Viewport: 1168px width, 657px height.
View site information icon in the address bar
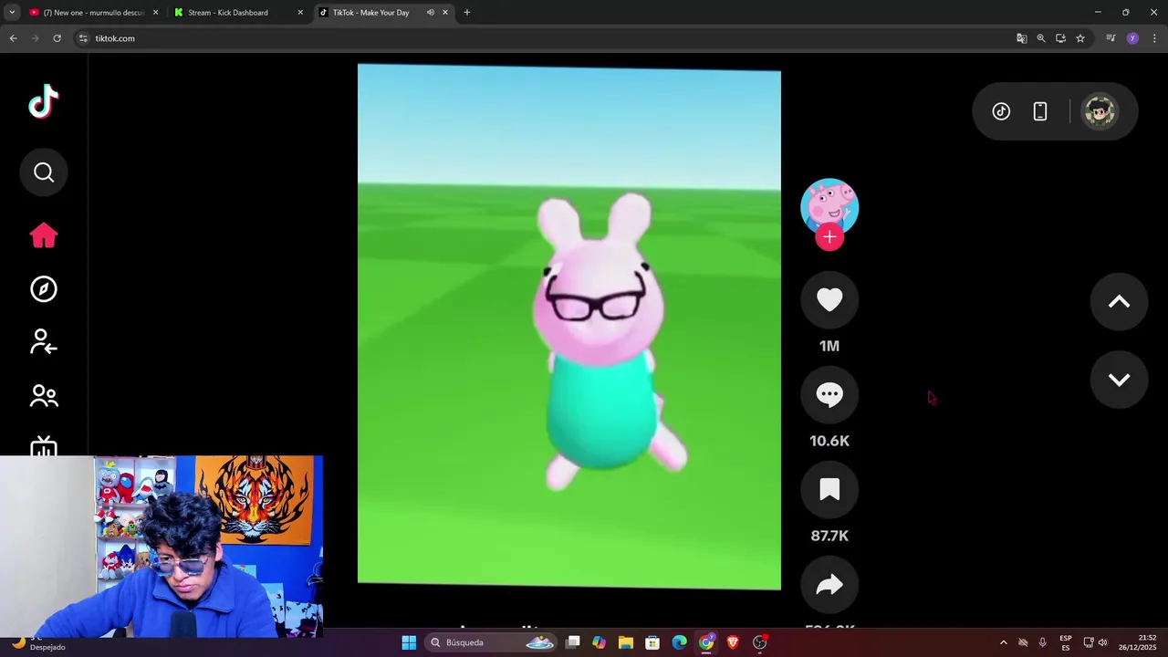coord(83,38)
